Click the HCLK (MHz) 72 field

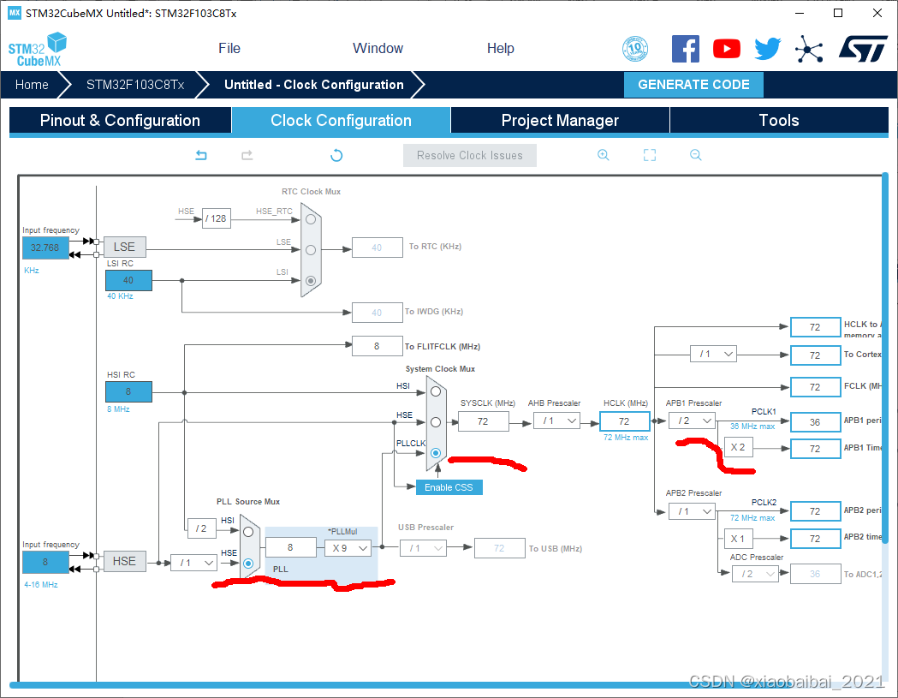(624, 421)
